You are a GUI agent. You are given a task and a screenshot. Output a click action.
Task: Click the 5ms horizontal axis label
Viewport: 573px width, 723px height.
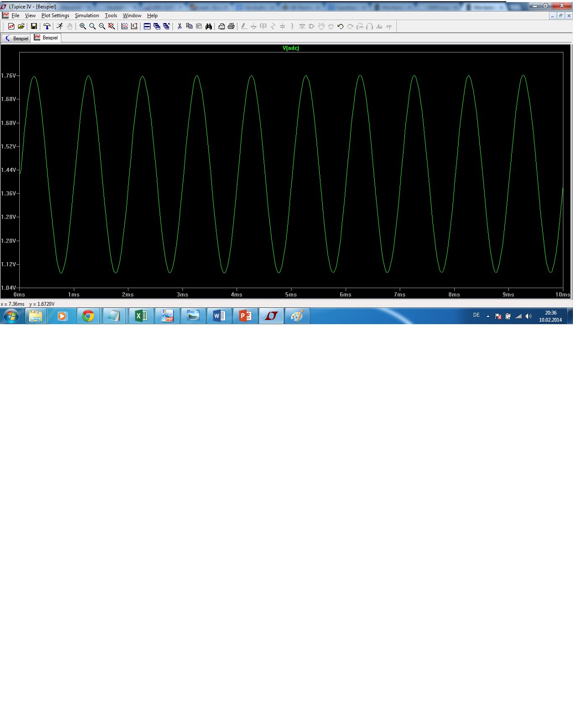tap(291, 294)
